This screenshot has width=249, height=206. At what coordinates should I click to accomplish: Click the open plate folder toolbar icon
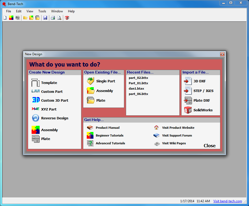(x=38, y=18)
